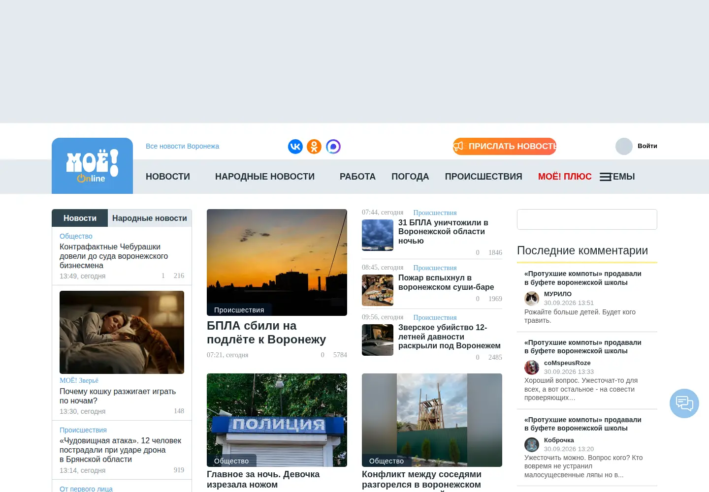Open 'Контрафактные Чебурашки' article

point(114,256)
